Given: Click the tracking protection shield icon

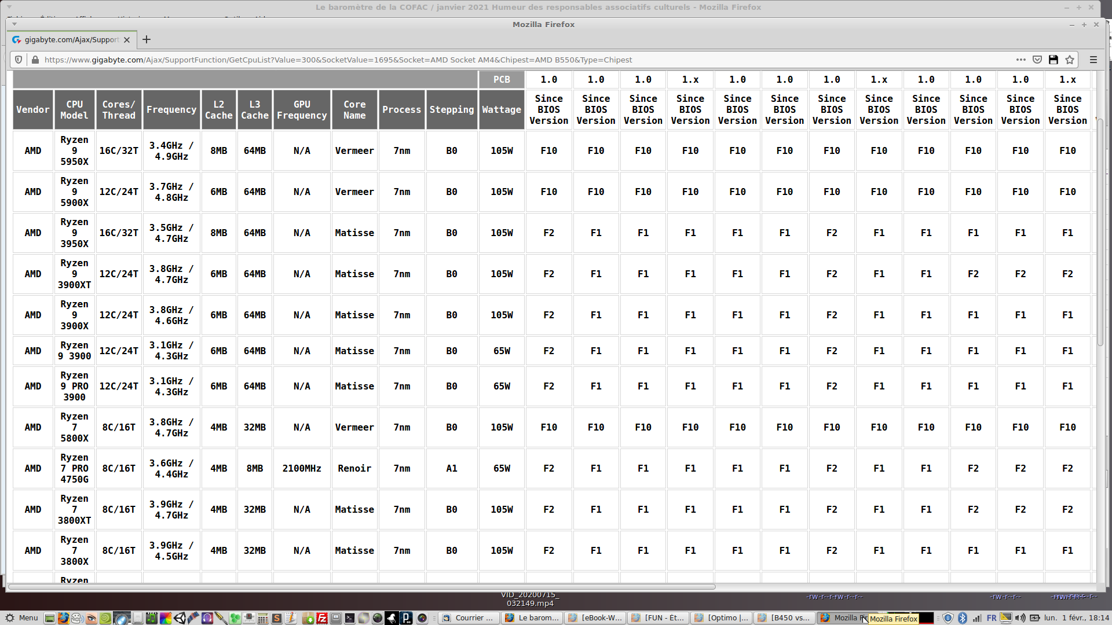Looking at the screenshot, I should 19,60.
